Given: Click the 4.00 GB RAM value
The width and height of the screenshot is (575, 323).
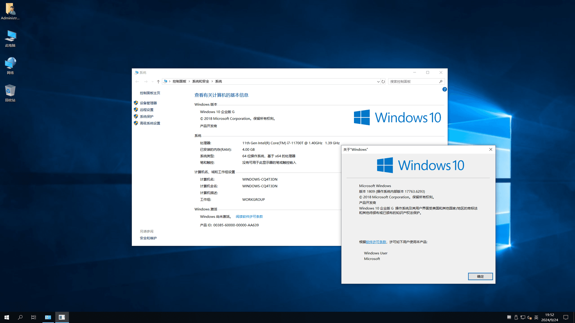Looking at the screenshot, I should [x=248, y=150].
